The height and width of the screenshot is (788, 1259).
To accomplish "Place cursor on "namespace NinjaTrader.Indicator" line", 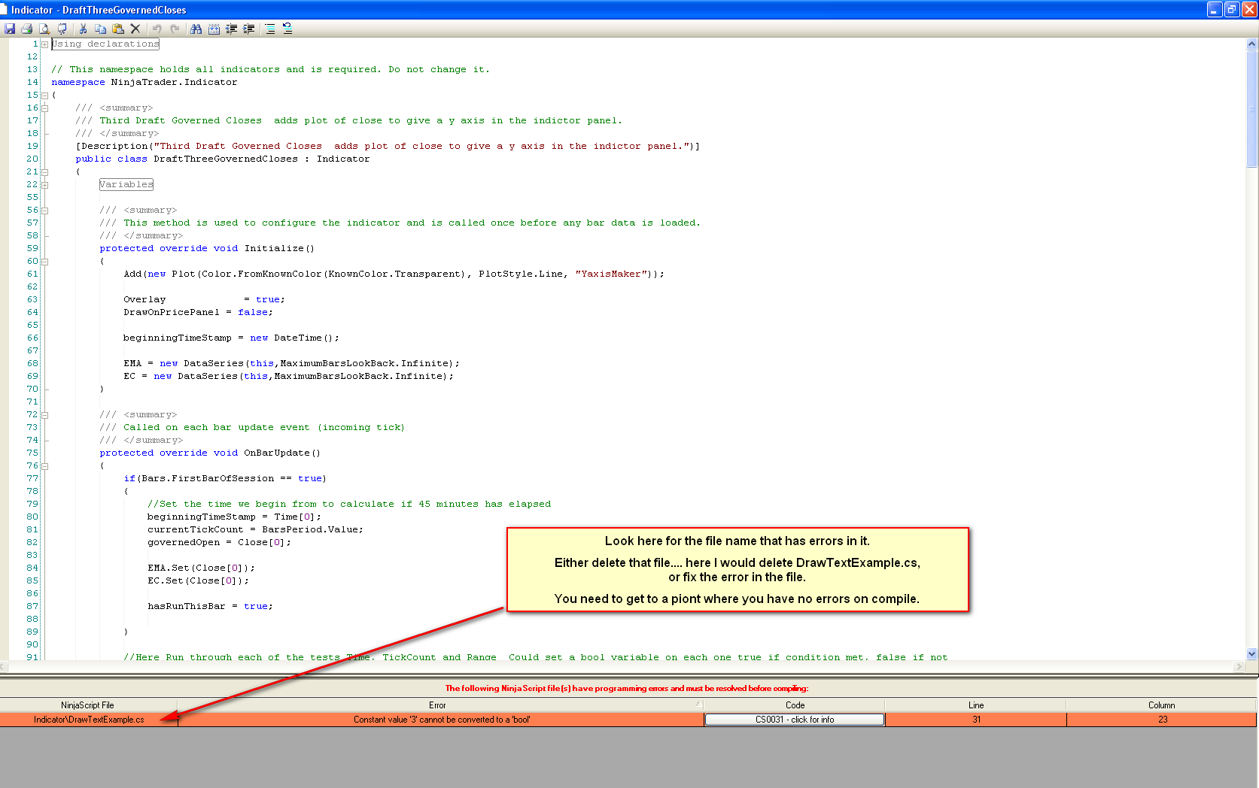I will (x=144, y=83).
